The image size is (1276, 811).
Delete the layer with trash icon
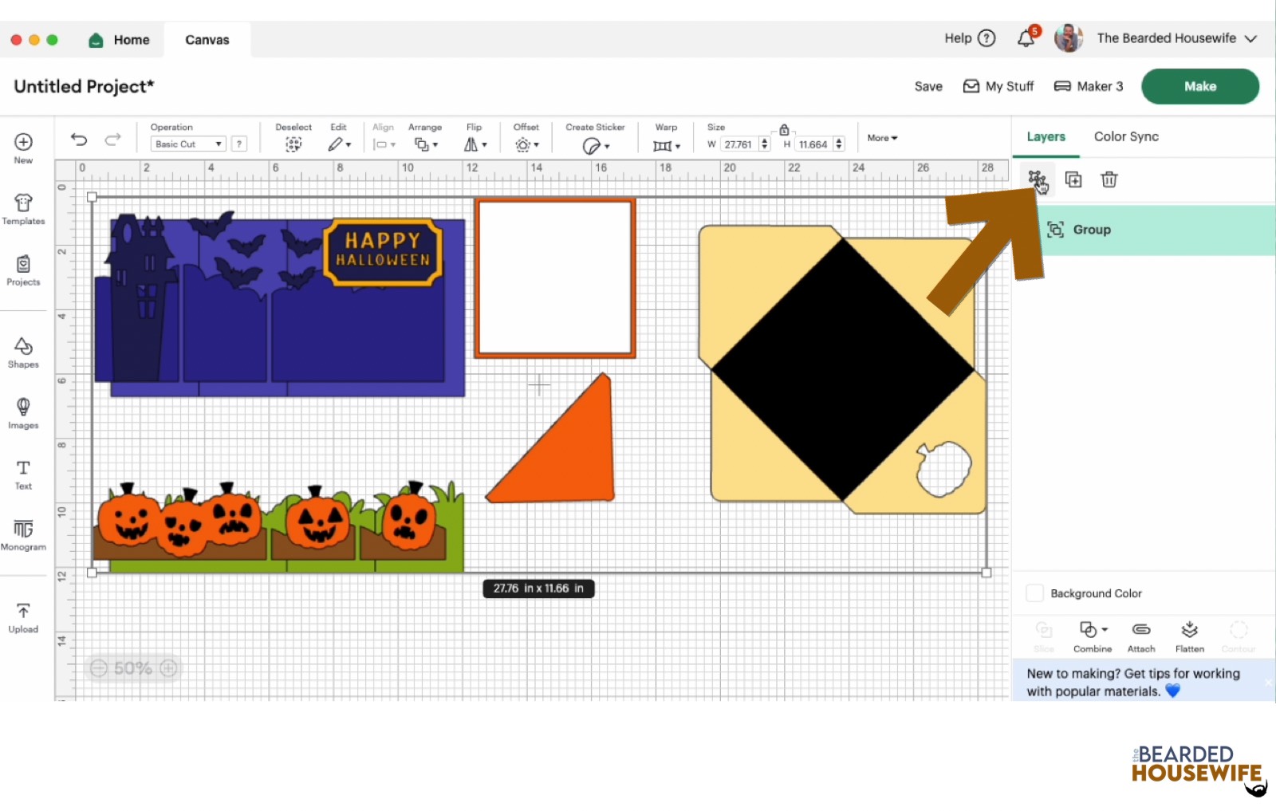(1109, 179)
